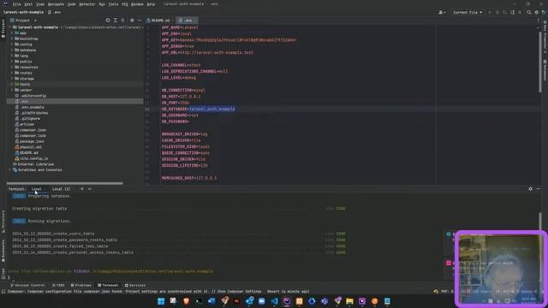
Task: Open terminal panel settings gear
Action: [531, 189]
